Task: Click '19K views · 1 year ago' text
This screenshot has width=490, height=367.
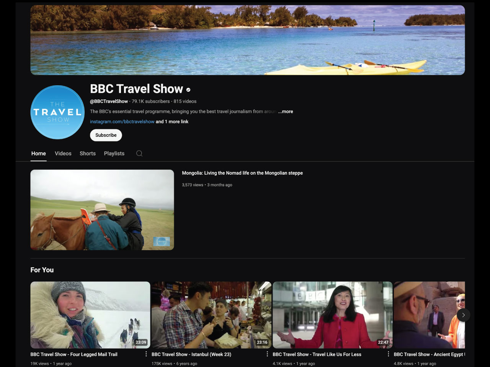Action: pos(51,364)
